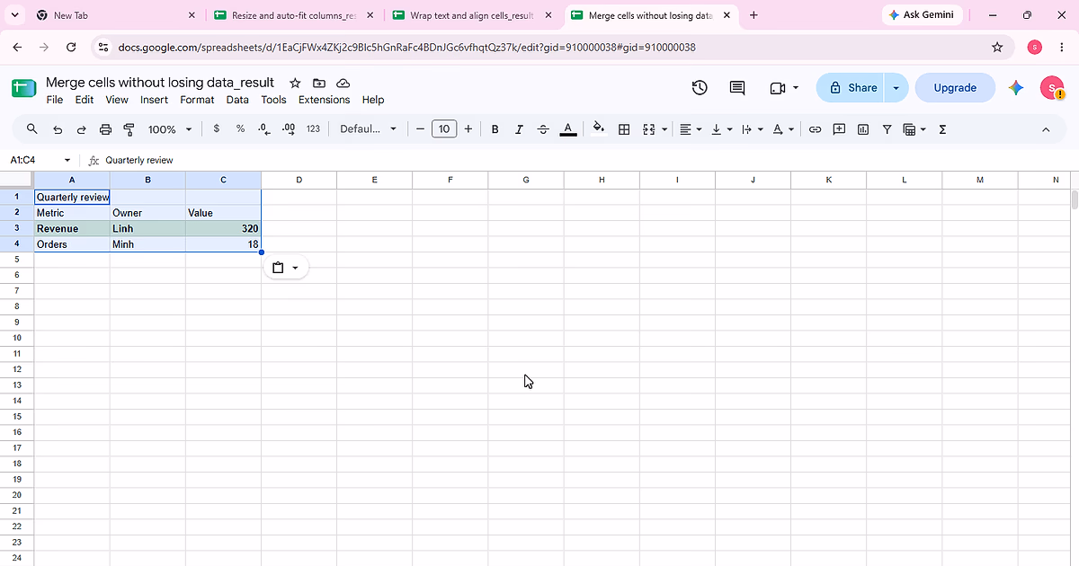Insert a link
The image size is (1079, 566).
coord(816,129)
